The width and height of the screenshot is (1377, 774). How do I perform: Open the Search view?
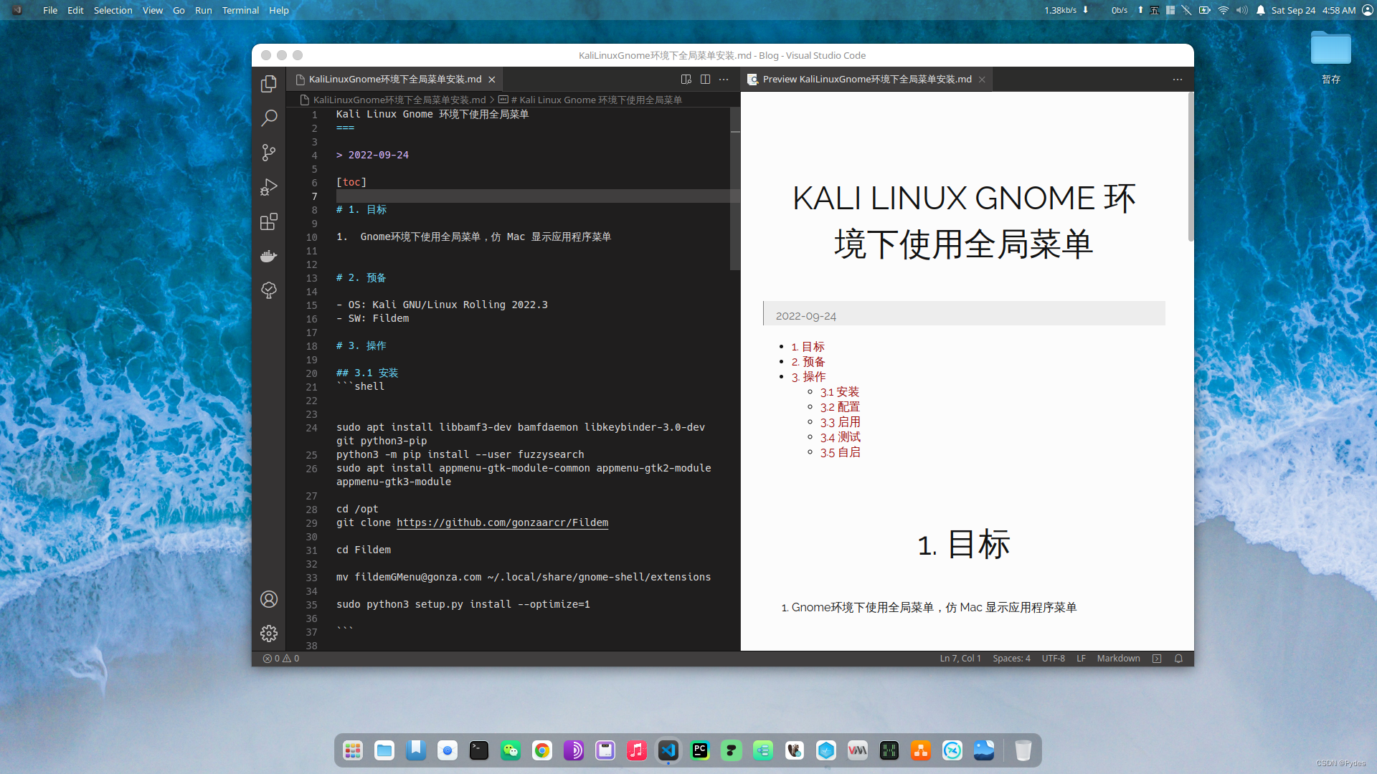(268, 118)
